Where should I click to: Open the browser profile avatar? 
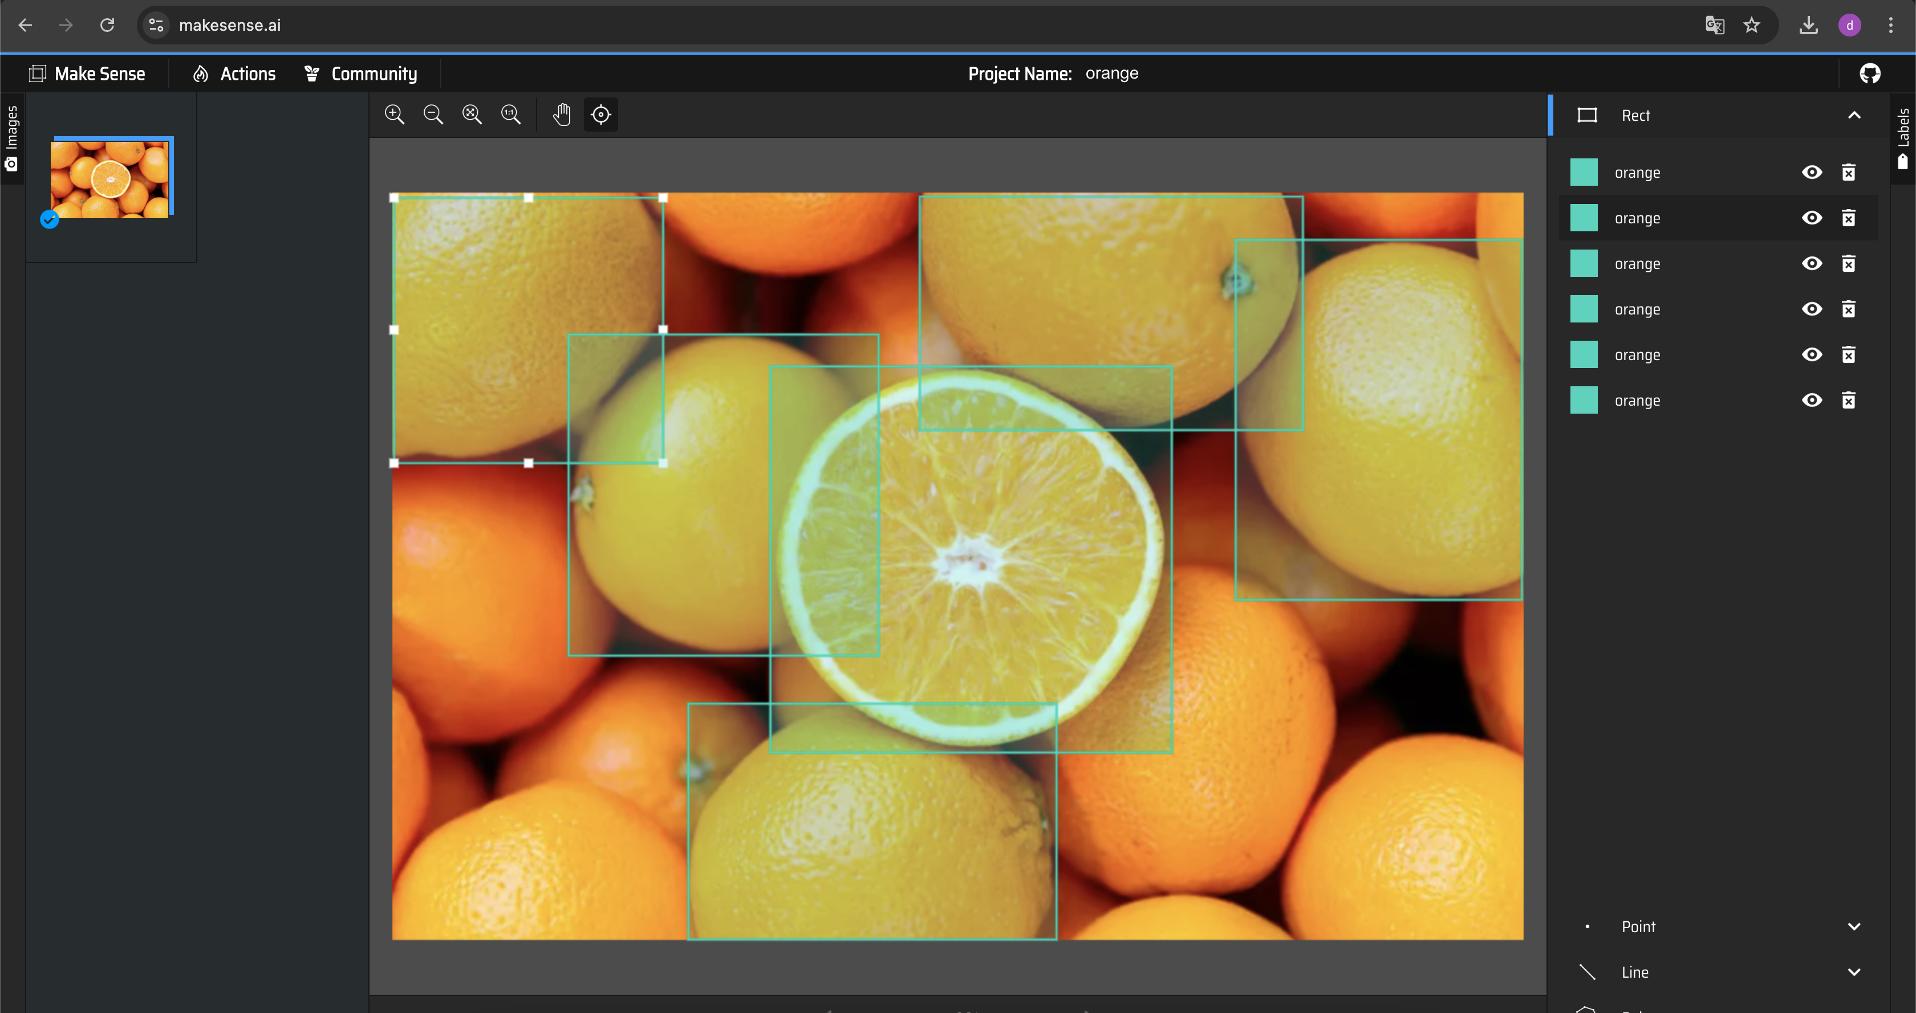click(1850, 25)
